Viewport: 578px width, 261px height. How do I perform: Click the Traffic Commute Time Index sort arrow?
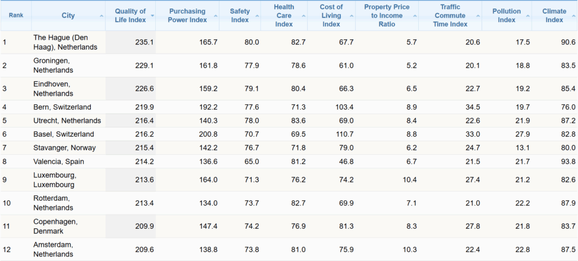coord(479,16)
